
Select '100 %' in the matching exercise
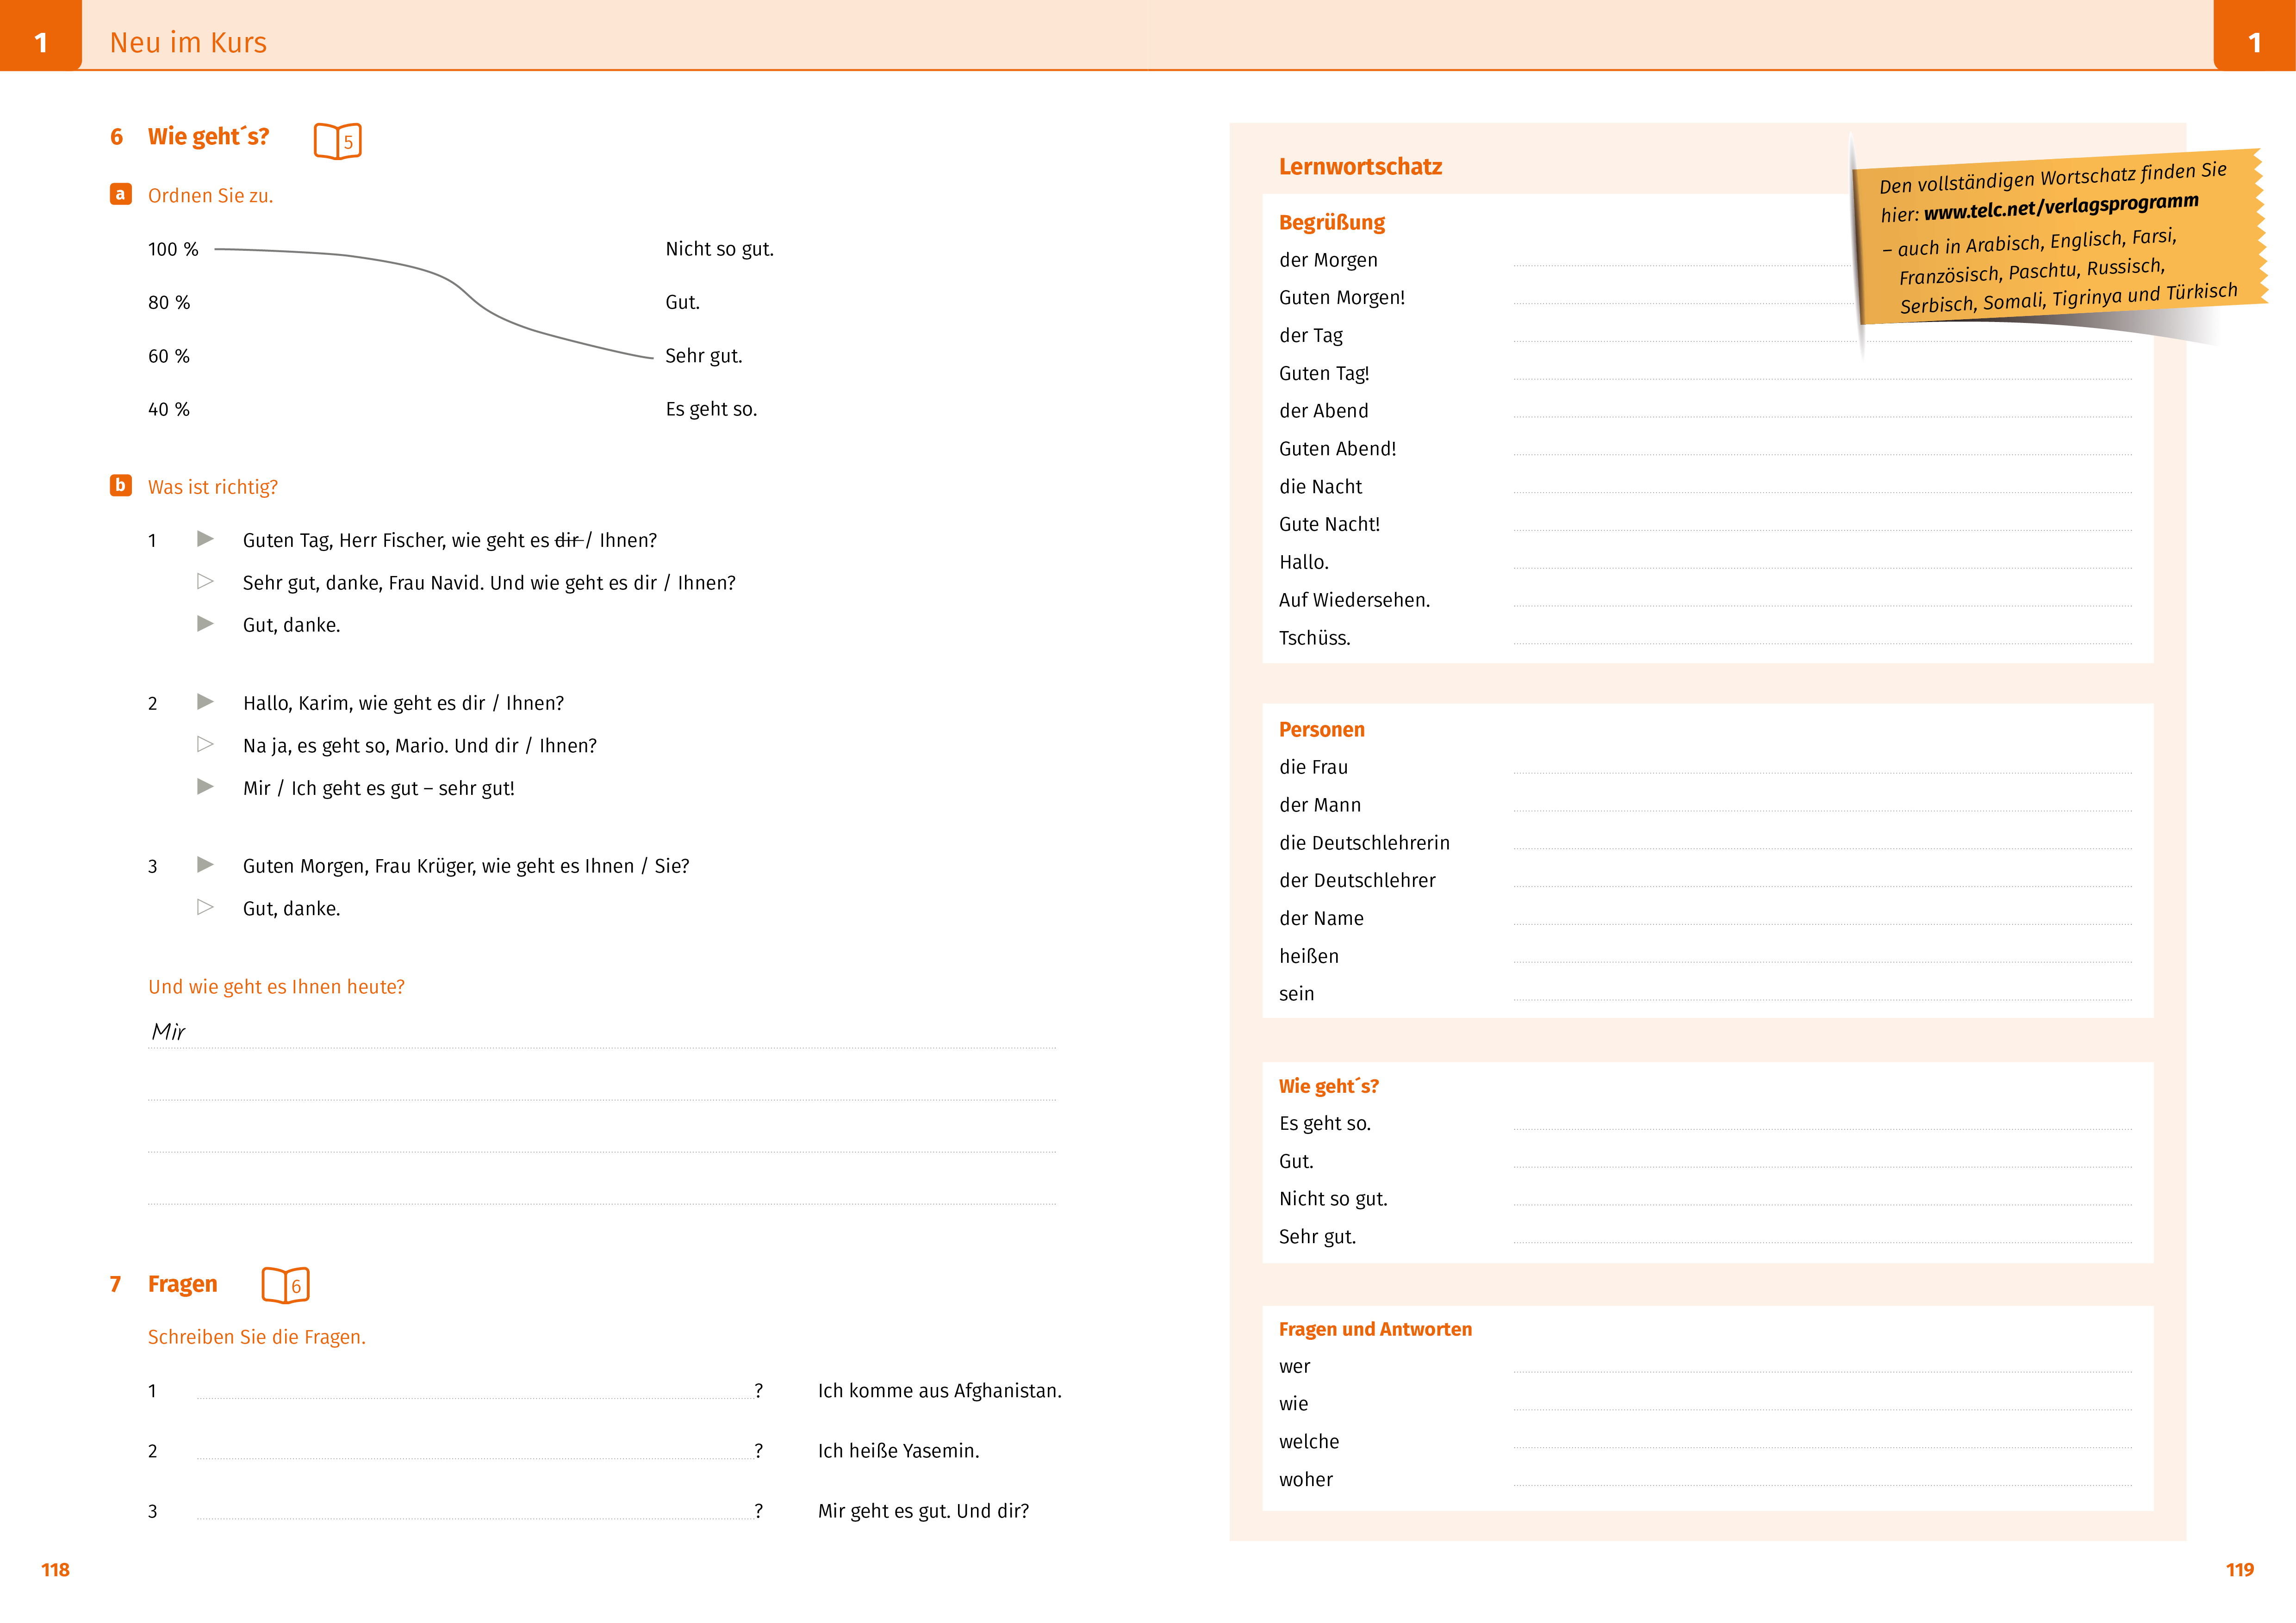[173, 249]
